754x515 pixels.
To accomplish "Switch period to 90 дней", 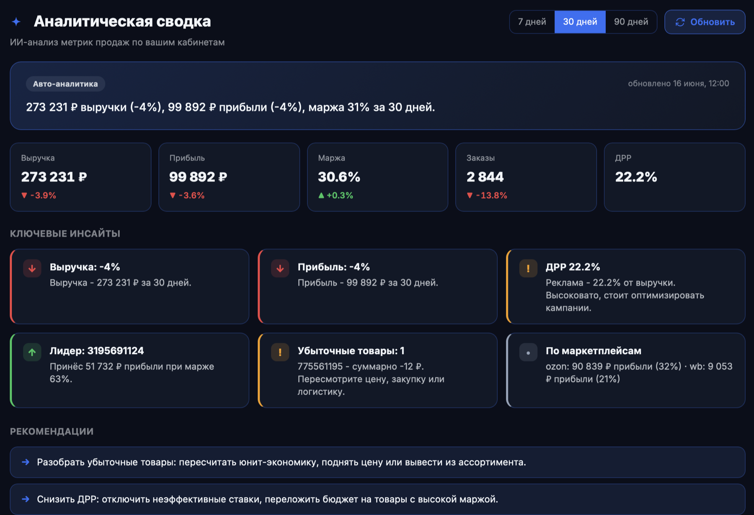I will [631, 22].
